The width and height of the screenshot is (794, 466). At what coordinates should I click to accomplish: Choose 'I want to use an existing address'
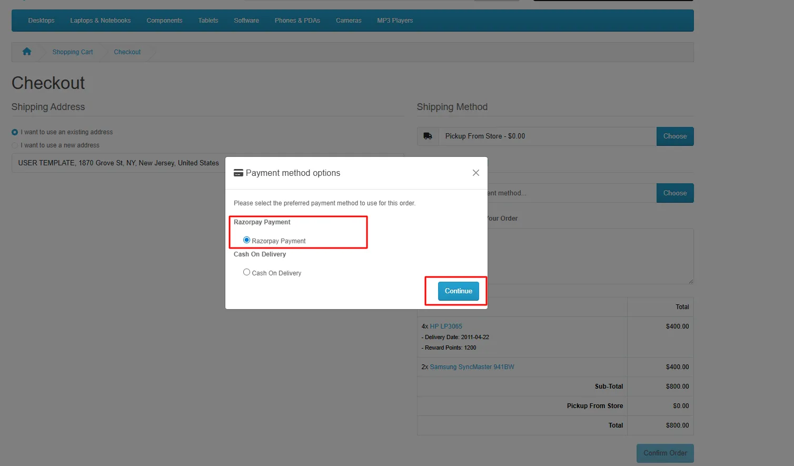(15, 132)
